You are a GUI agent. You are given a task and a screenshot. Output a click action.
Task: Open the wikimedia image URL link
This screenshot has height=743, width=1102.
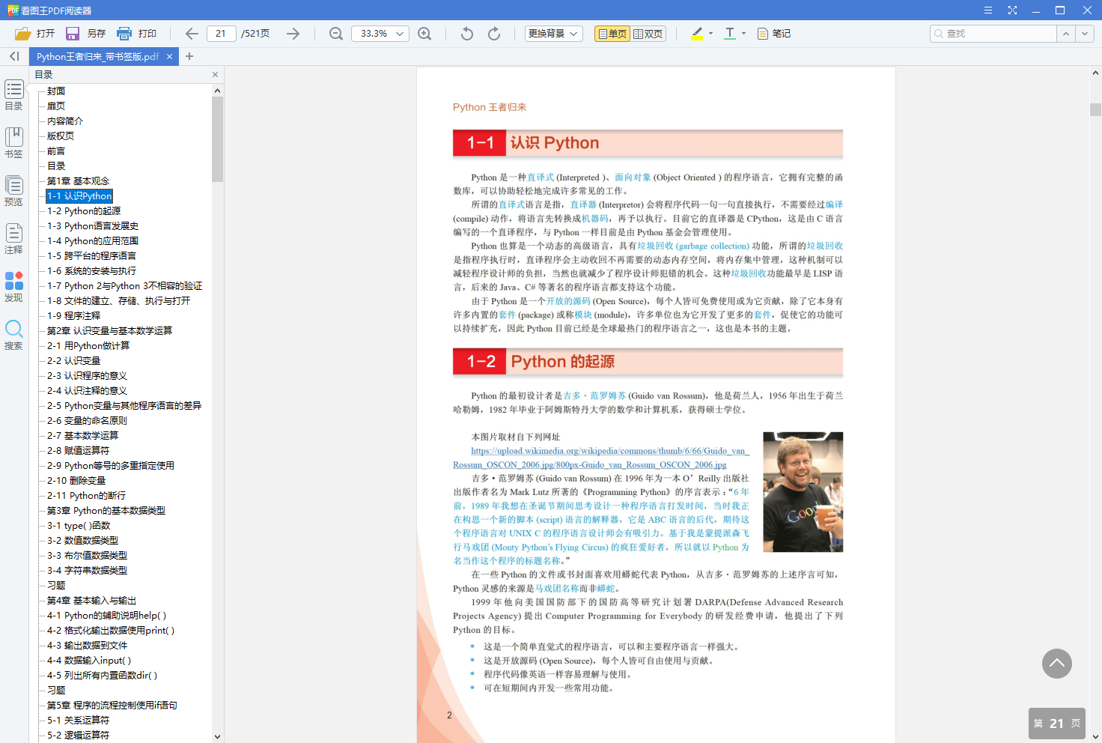(600, 458)
